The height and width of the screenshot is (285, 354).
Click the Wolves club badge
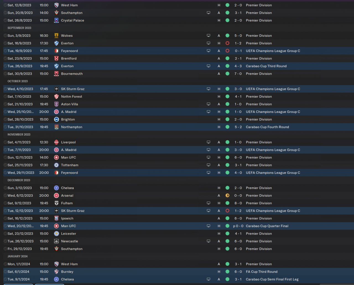[x=56, y=36]
